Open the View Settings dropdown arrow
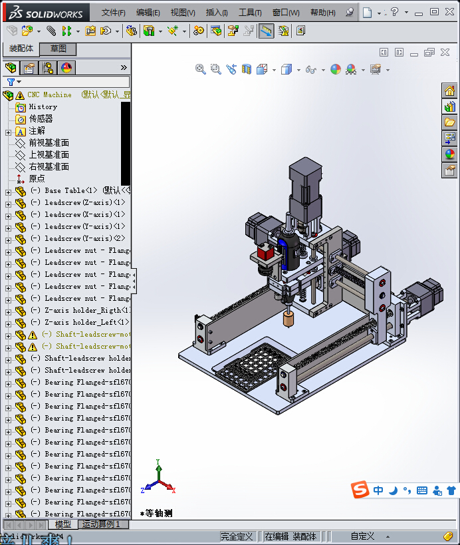The height and width of the screenshot is (545, 460). (x=388, y=71)
